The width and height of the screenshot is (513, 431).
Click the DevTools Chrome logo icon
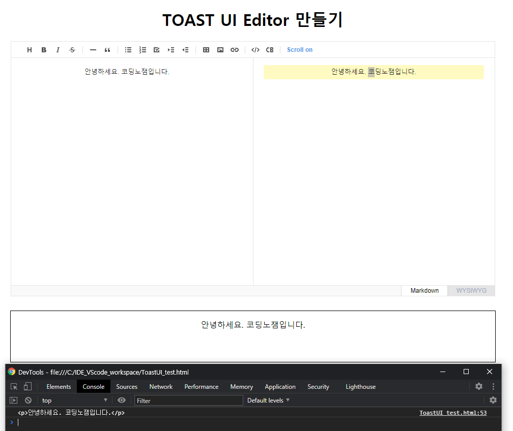tap(12, 372)
